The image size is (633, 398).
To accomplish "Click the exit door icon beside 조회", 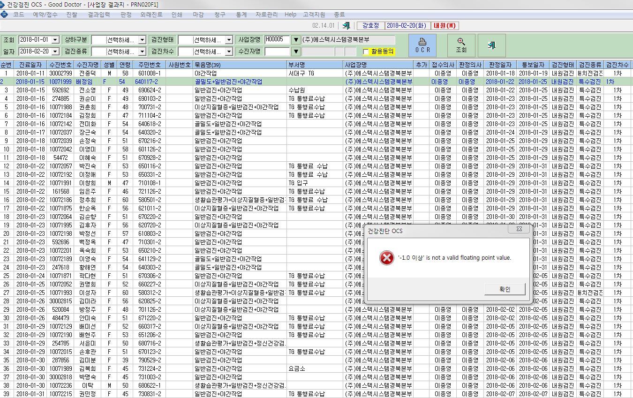I will click(x=491, y=45).
